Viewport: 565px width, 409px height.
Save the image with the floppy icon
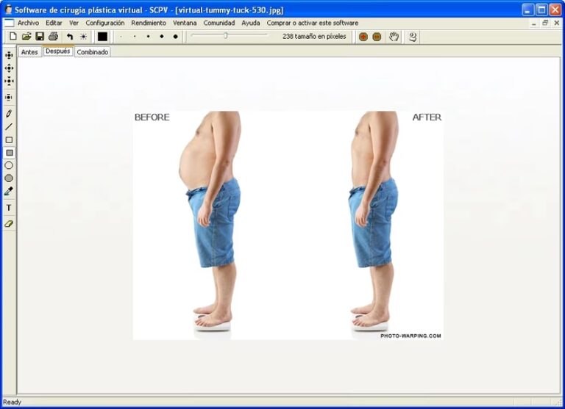40,36
